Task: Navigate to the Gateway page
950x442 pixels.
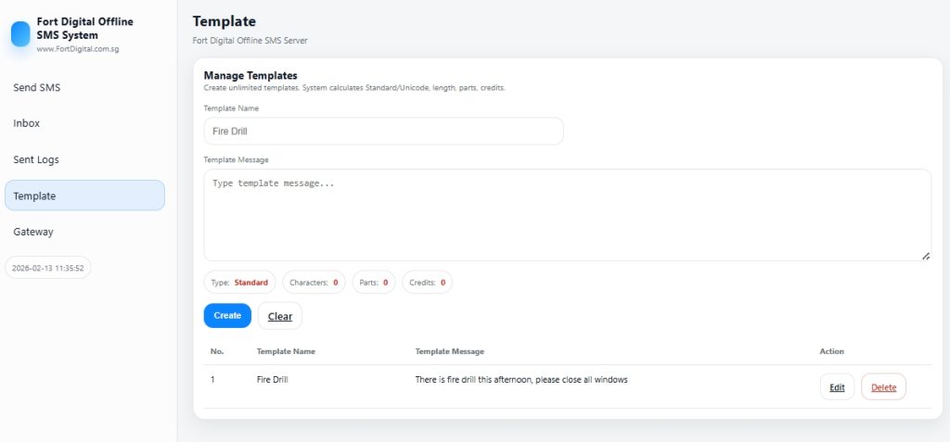Action: coord(33,232)
